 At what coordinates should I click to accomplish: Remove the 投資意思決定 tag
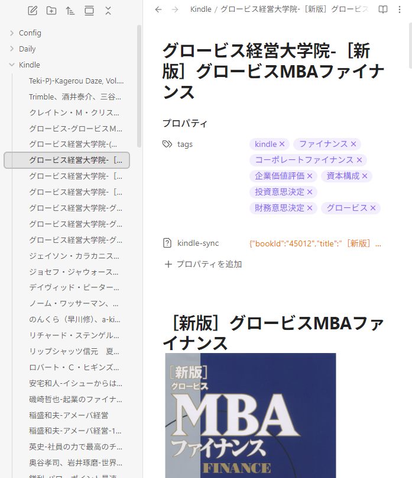pyautogui.click(x=310, y=192)
